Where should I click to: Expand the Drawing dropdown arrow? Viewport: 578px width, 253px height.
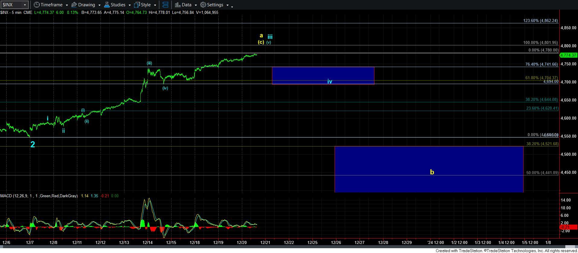(99, 5)
